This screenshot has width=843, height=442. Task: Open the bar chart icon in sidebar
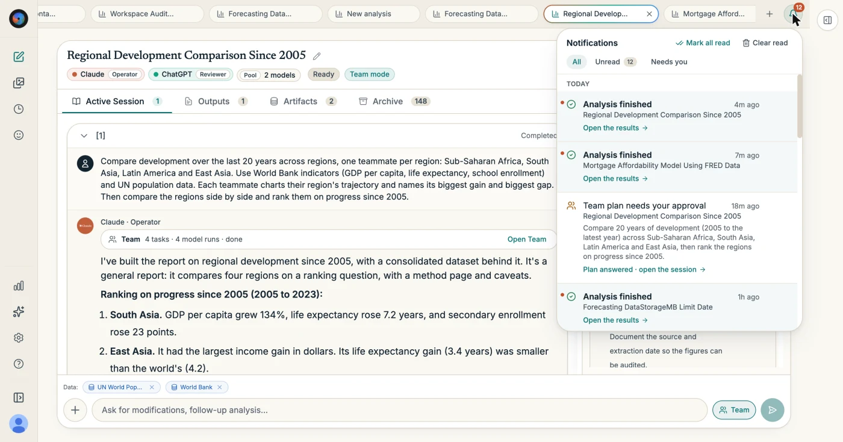point(19,285)
